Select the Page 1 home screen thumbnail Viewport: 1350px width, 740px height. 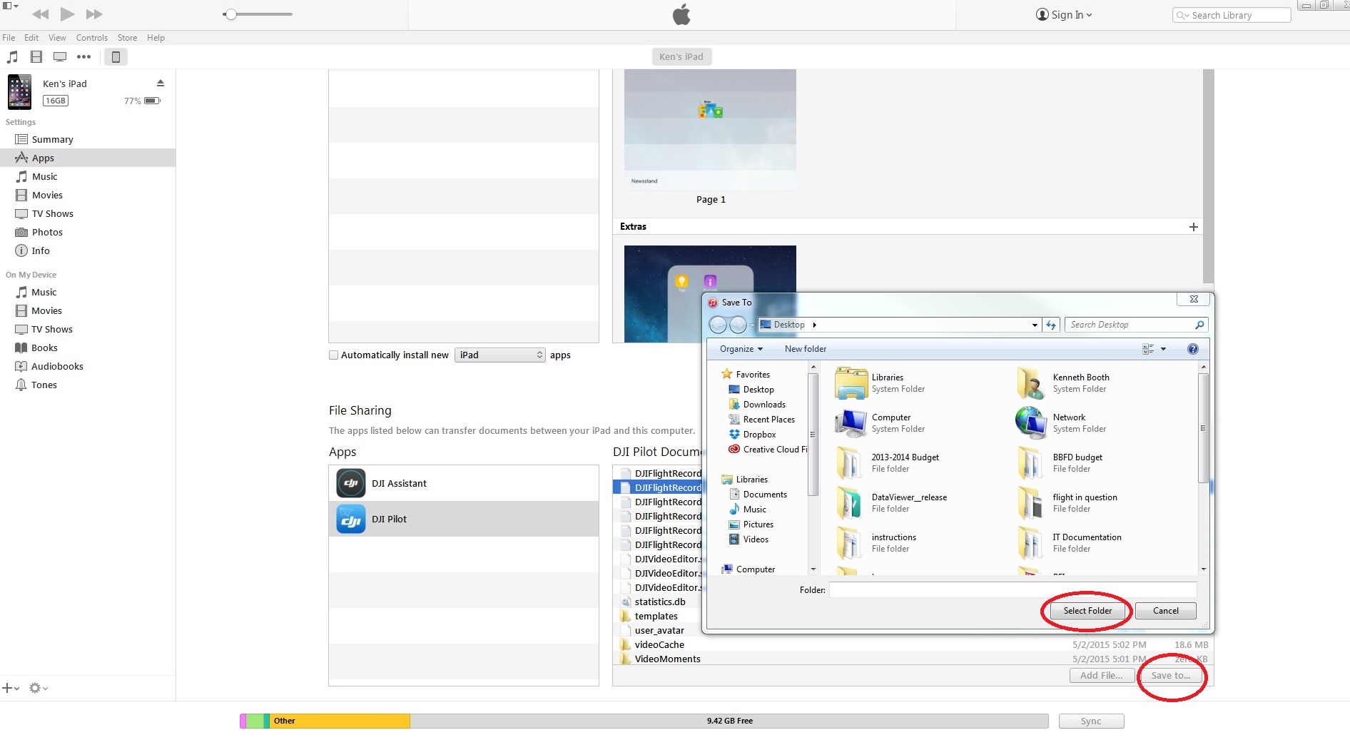710,129
